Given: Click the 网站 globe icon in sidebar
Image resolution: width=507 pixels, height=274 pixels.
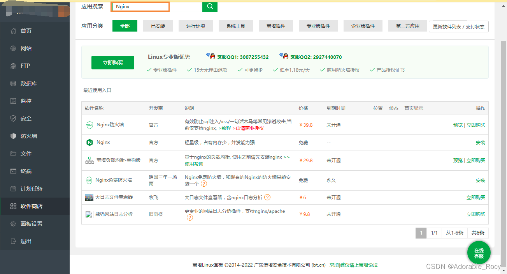Looking at the screenshot, I should (x=13, y=48).
